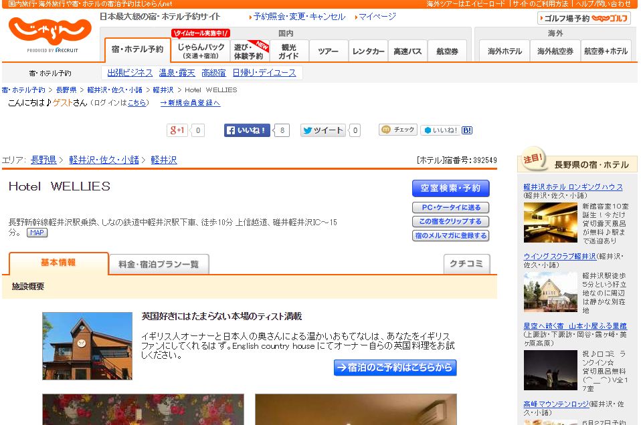641x425 pixels.
Task: Open the ゴルフ場予約 banner
Action: (x=583, y=18)
